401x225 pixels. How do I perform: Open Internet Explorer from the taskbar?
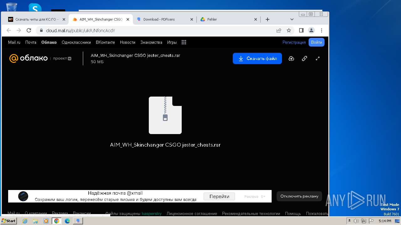tap(25, 221)
